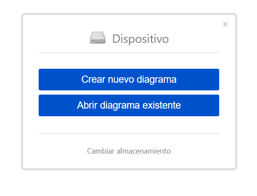Click the Crear nuevo diagrama button

(x=129, y=79)
